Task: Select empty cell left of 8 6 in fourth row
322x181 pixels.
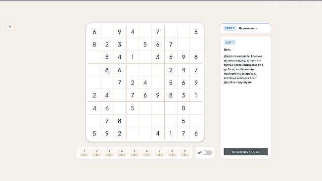Action: pos(94,70)
